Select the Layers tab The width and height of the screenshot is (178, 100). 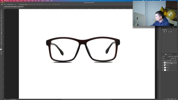click(x=166, y=54)
